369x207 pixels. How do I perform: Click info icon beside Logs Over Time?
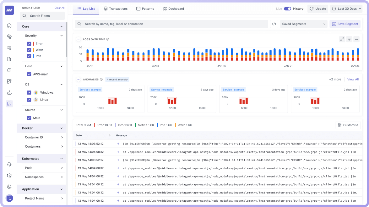pos(108,39)
